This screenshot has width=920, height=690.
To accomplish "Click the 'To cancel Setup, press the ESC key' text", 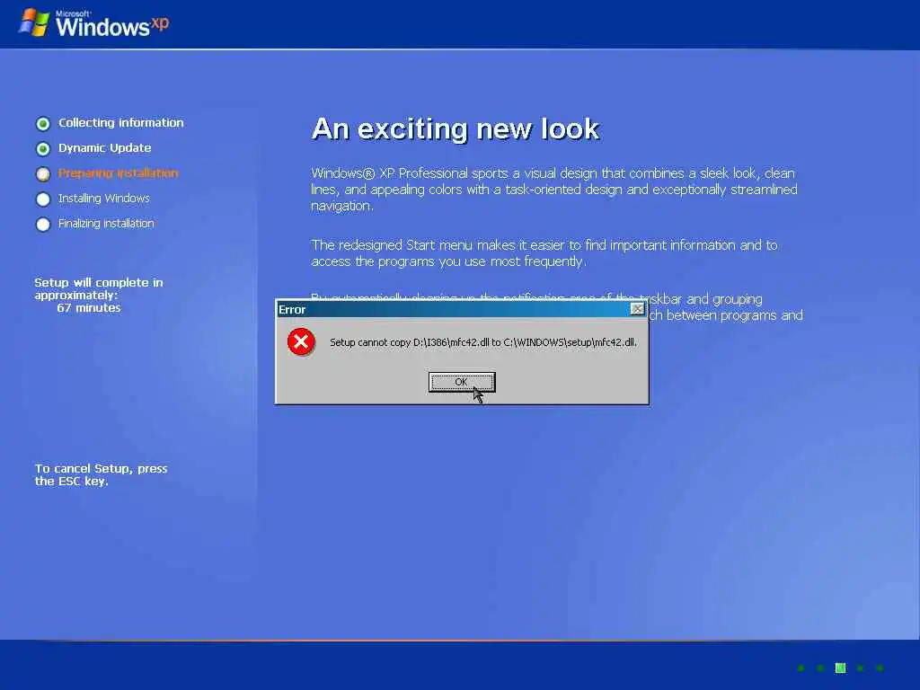I will pyautogui.click(x=101, y=474).
